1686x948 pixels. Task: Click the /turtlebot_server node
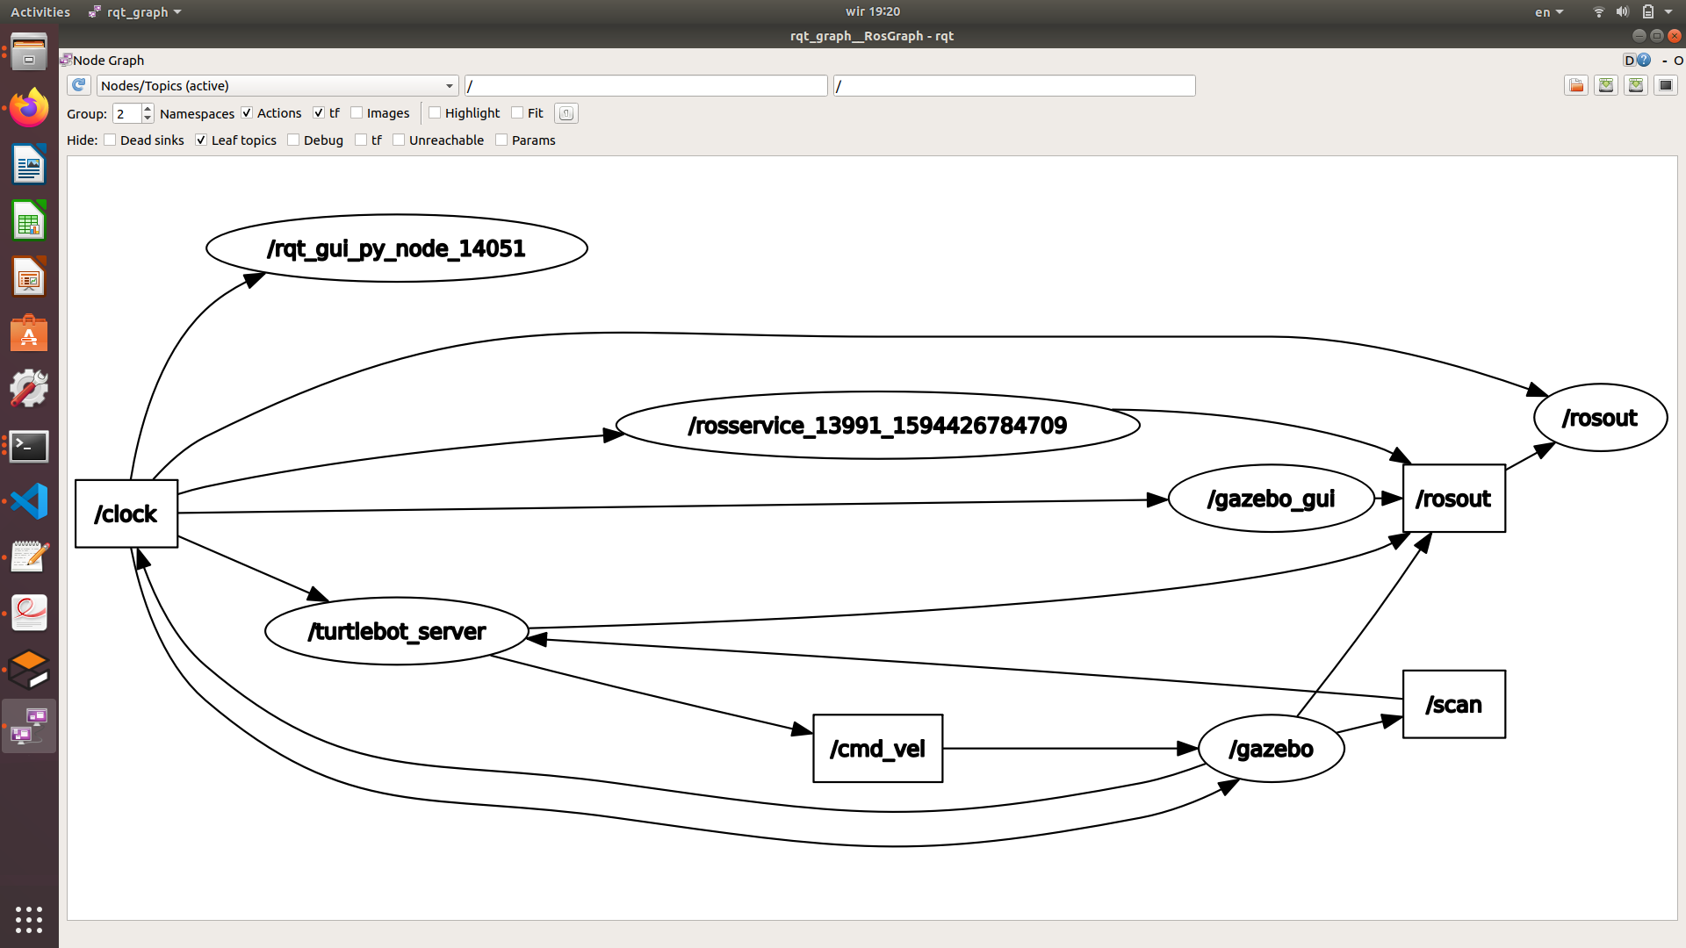click(x=397, y=631)
